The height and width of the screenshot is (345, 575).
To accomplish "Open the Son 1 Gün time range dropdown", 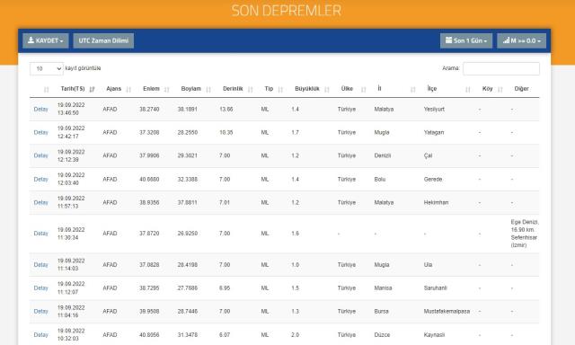I will pos(466,40).
